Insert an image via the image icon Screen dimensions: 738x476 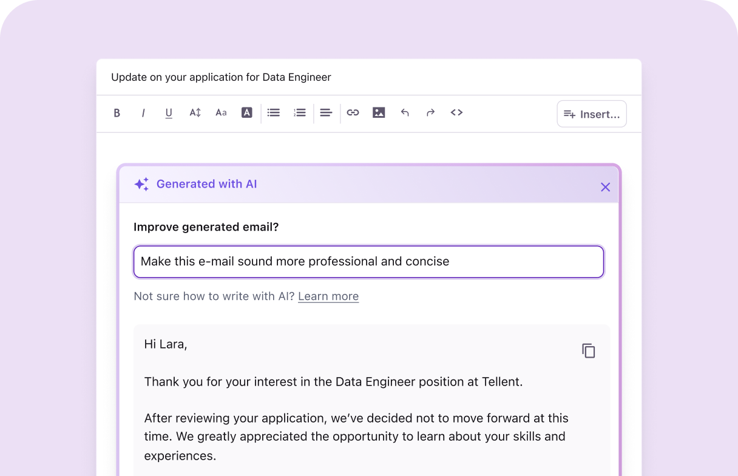point(379,112)
